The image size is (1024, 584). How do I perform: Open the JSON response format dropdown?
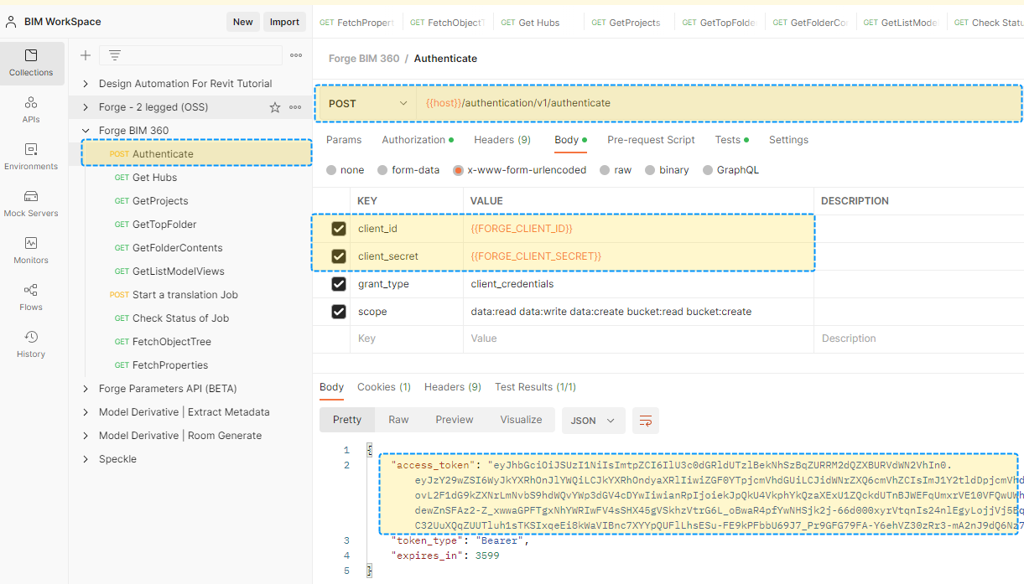[593, 421]
